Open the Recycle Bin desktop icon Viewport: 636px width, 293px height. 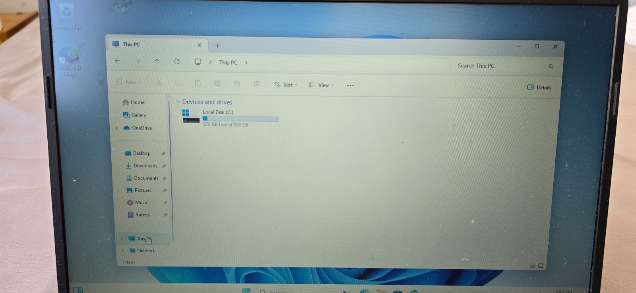coord(67,17)
